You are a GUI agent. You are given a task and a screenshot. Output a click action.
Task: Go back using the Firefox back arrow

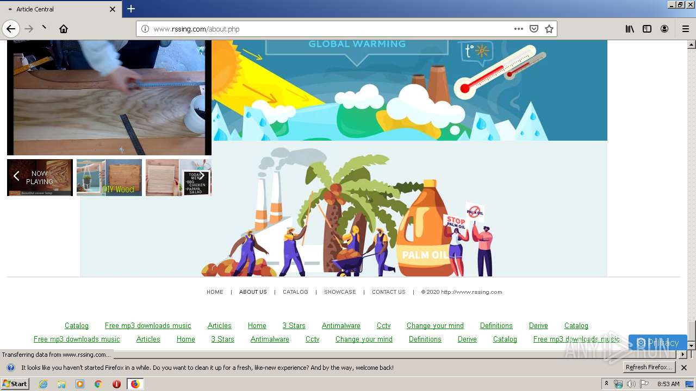point(11,29)
